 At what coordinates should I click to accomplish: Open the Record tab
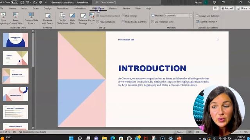[x=113, y=9]
